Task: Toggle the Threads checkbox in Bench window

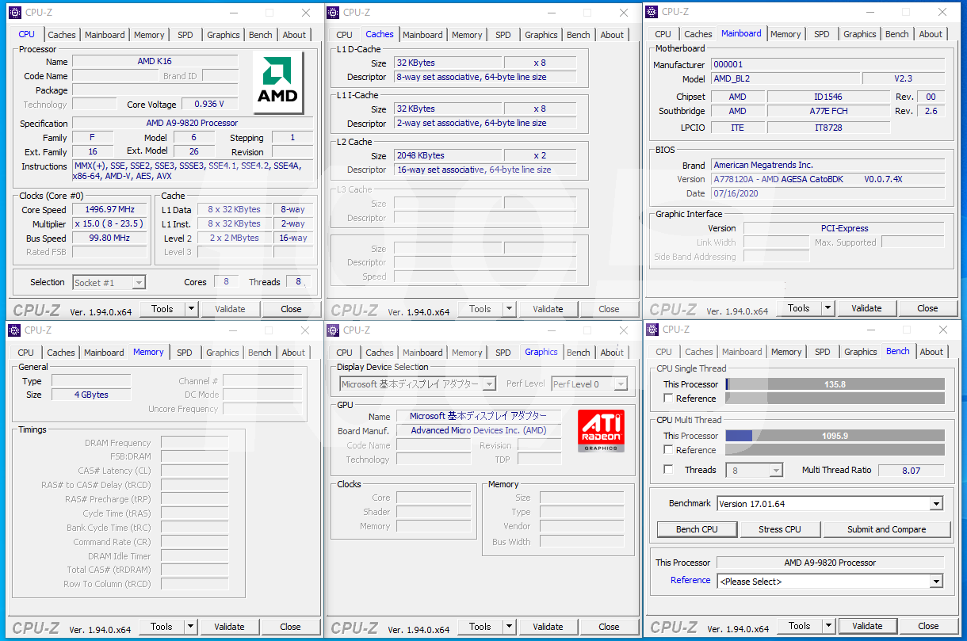Action: 668,470
